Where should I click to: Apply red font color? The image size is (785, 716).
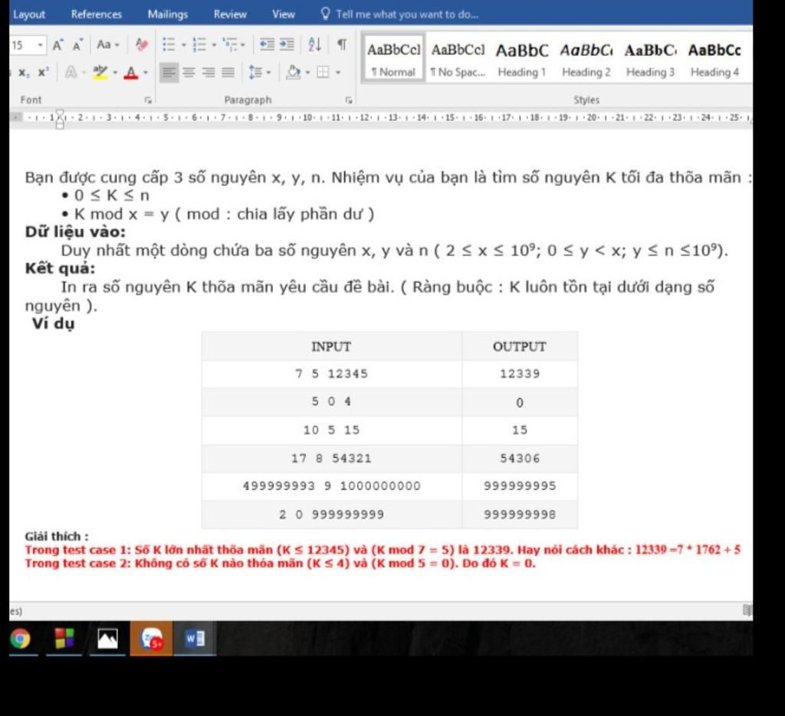tap(131, 73)
